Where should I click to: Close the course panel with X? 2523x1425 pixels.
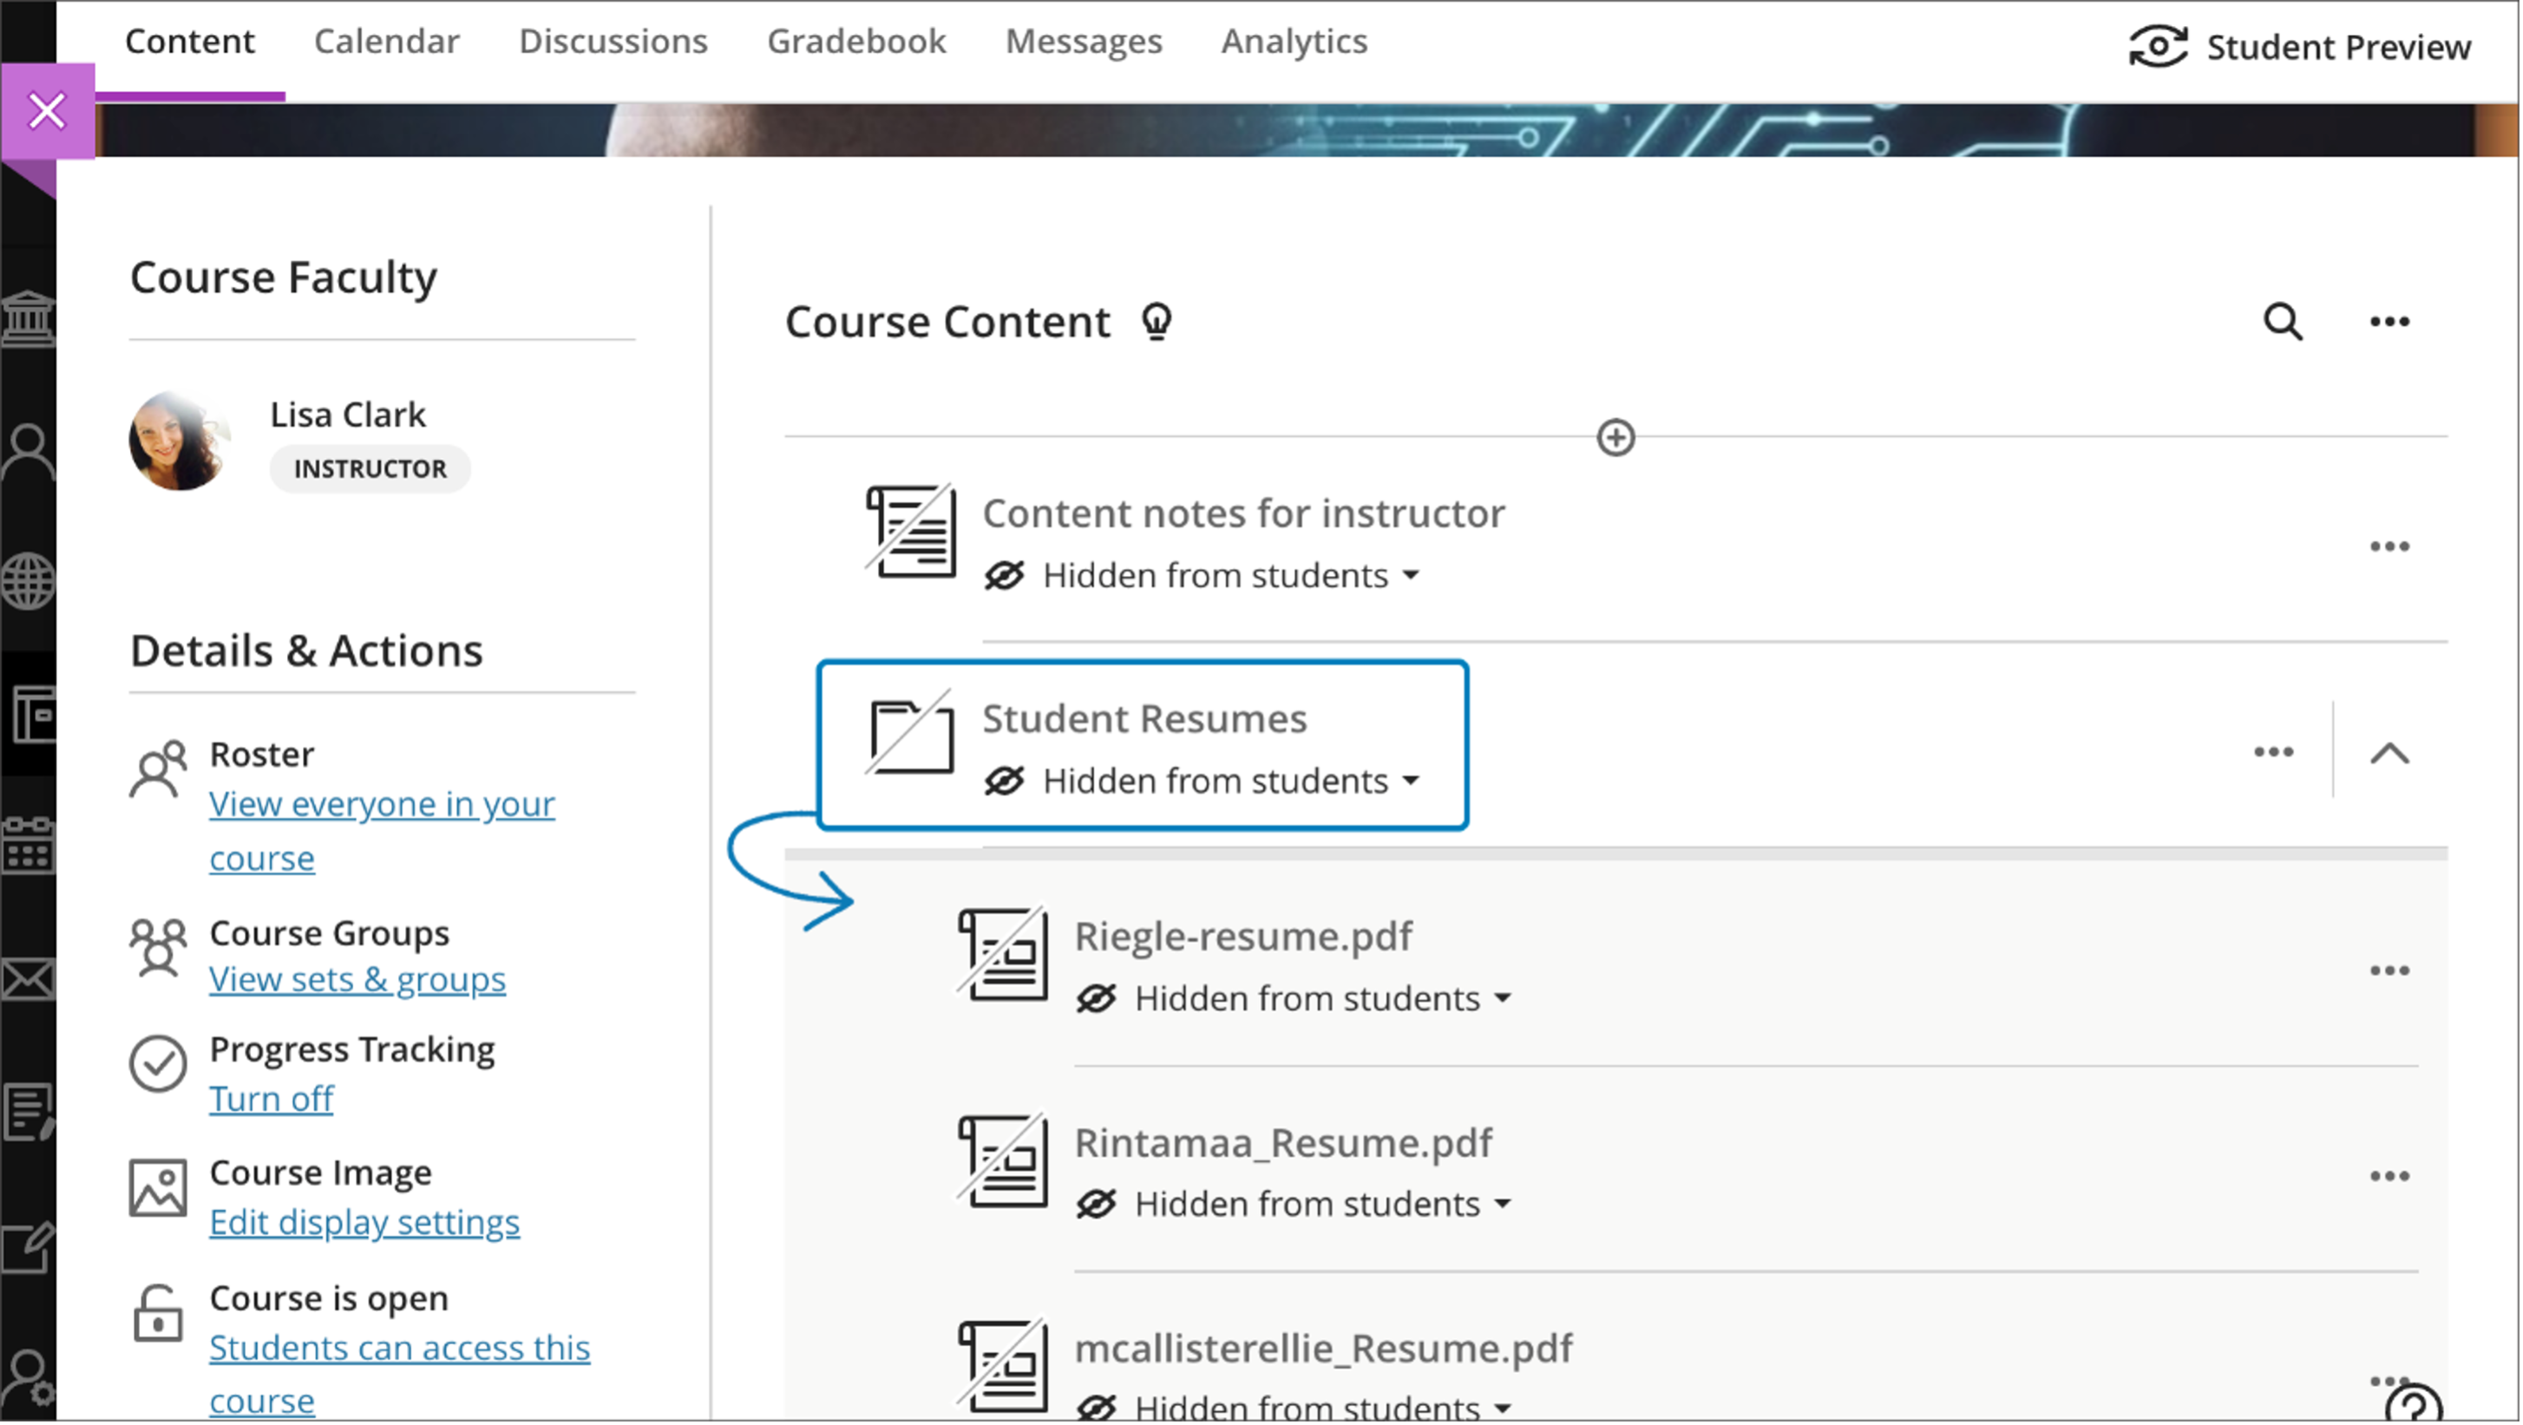click(47, 111)
